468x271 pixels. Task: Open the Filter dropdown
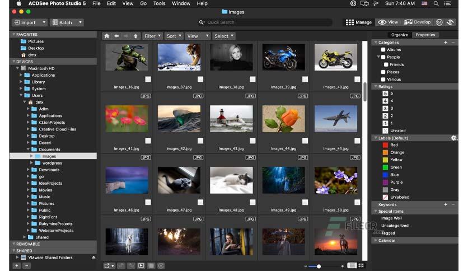[152, 36]
